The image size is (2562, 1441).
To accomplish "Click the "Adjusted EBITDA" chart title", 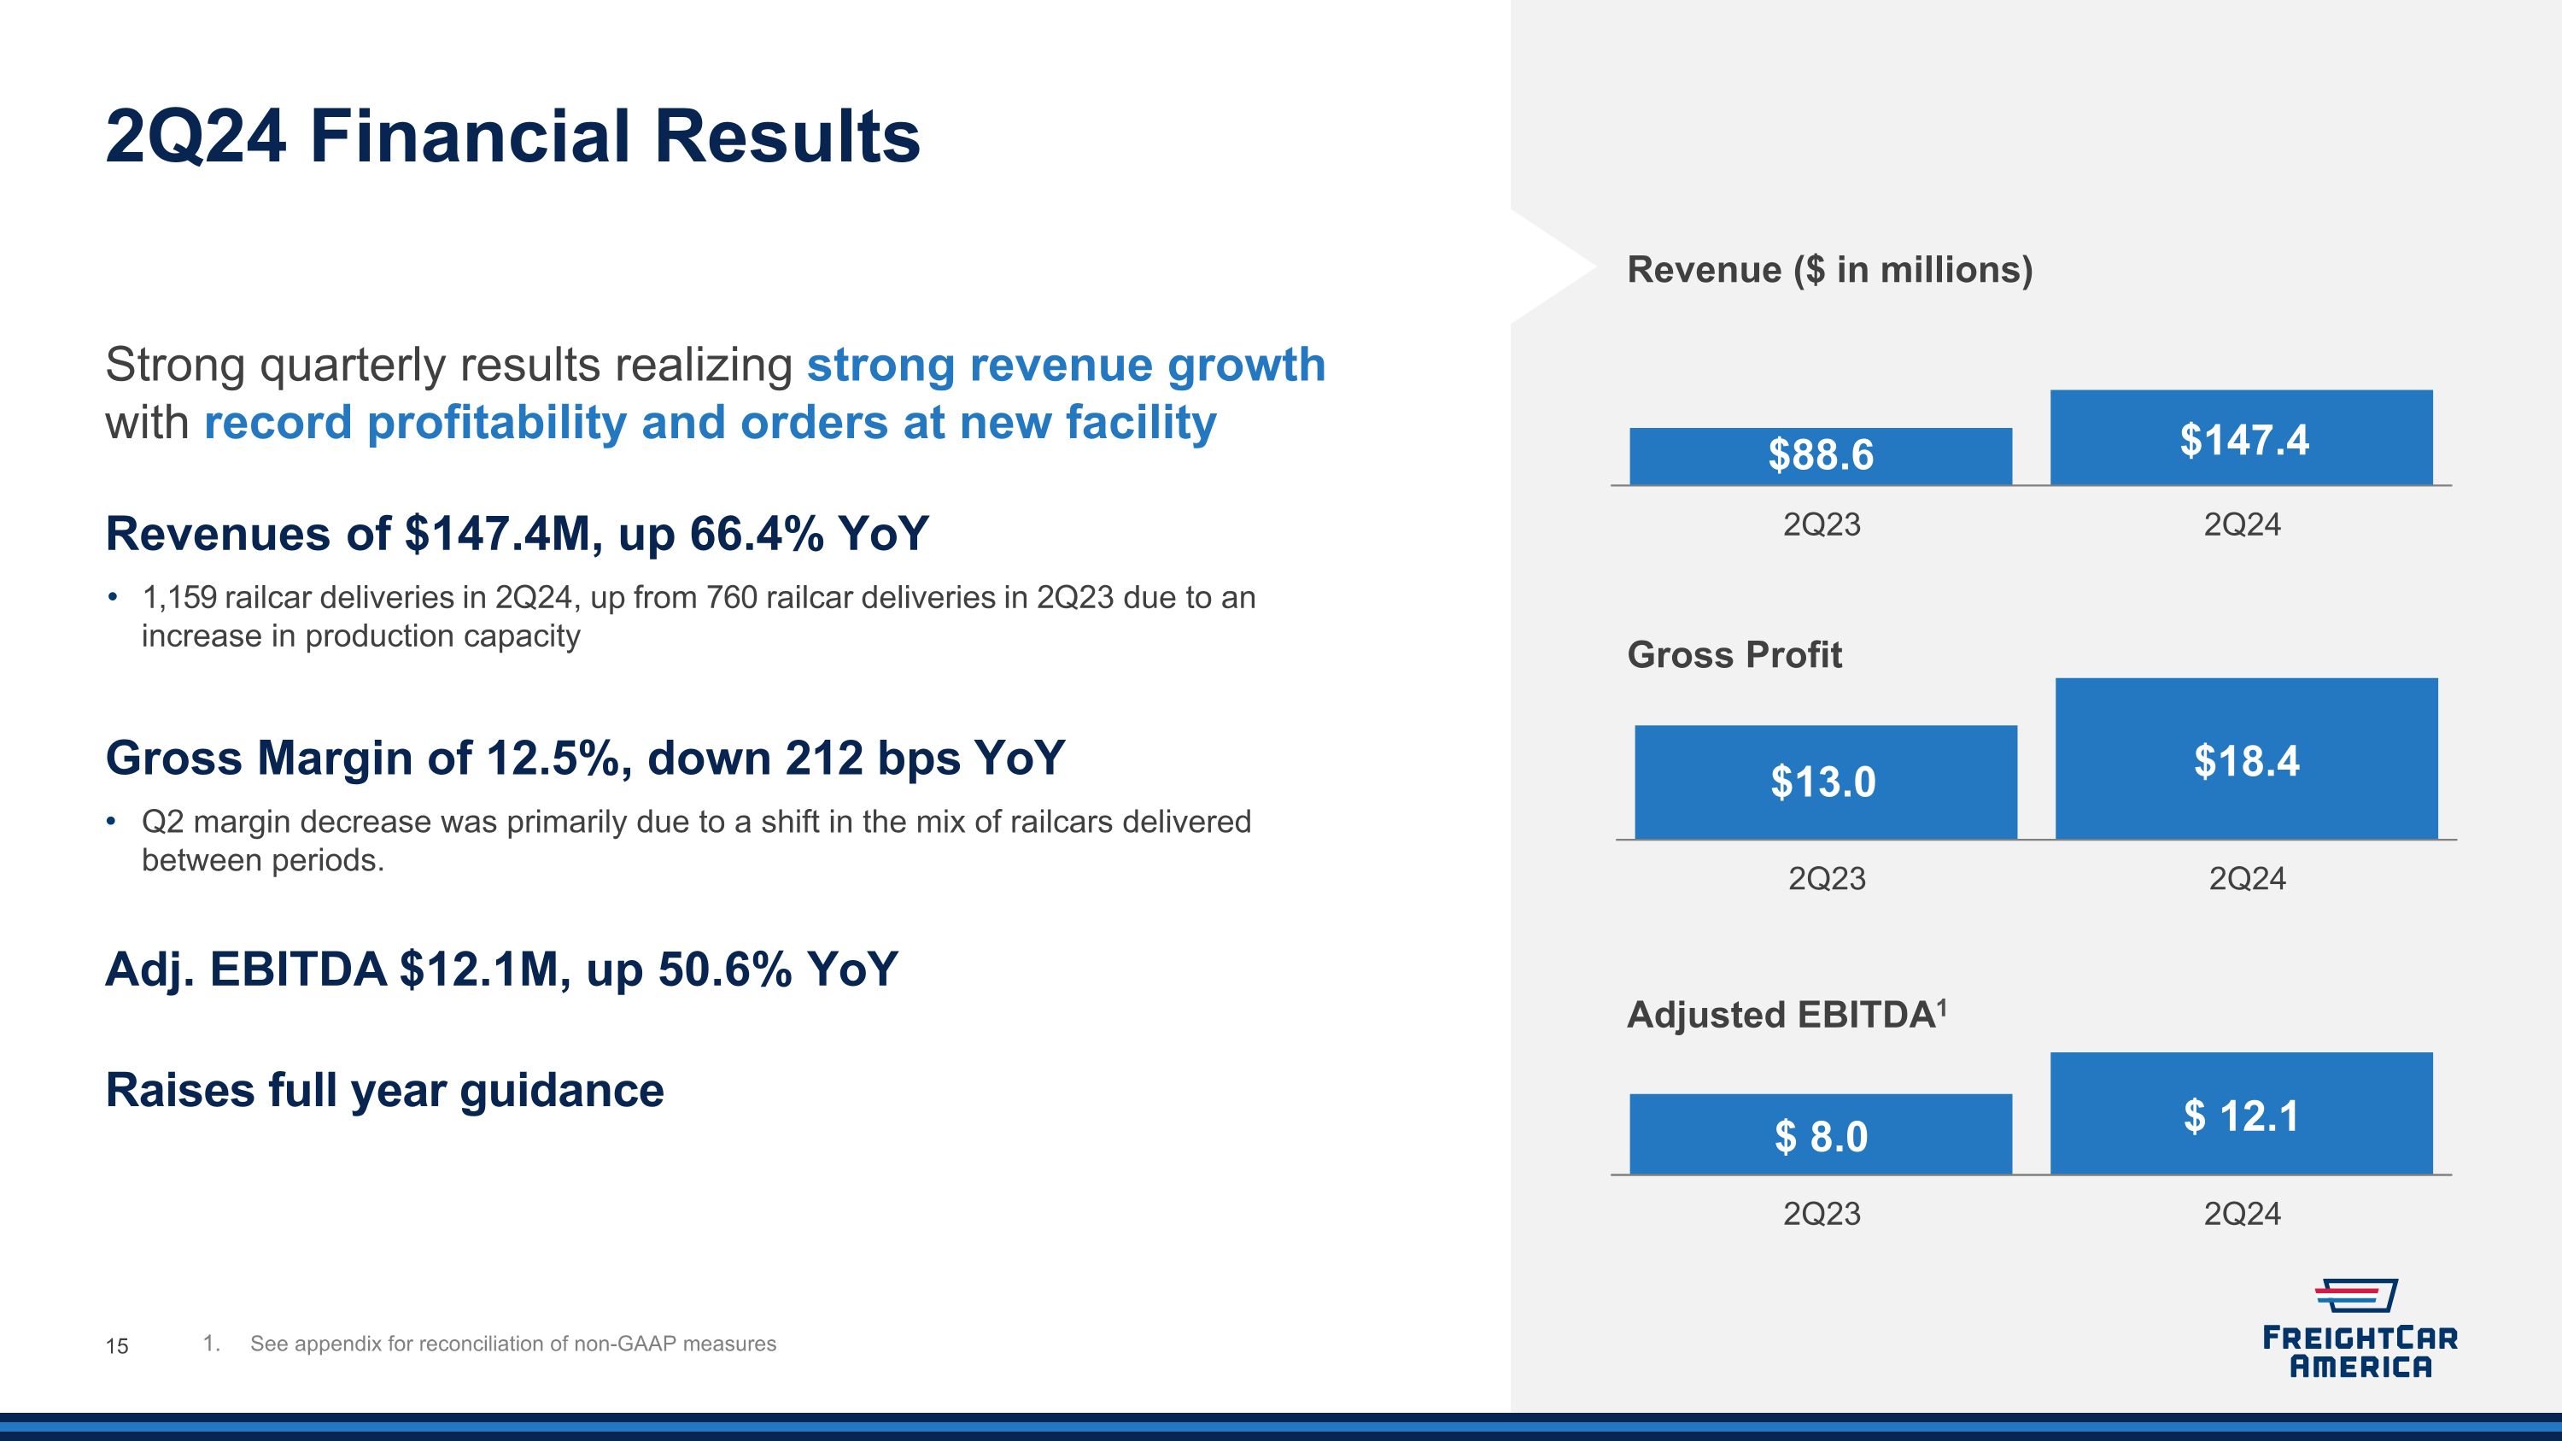I will coord(1787,1015).
